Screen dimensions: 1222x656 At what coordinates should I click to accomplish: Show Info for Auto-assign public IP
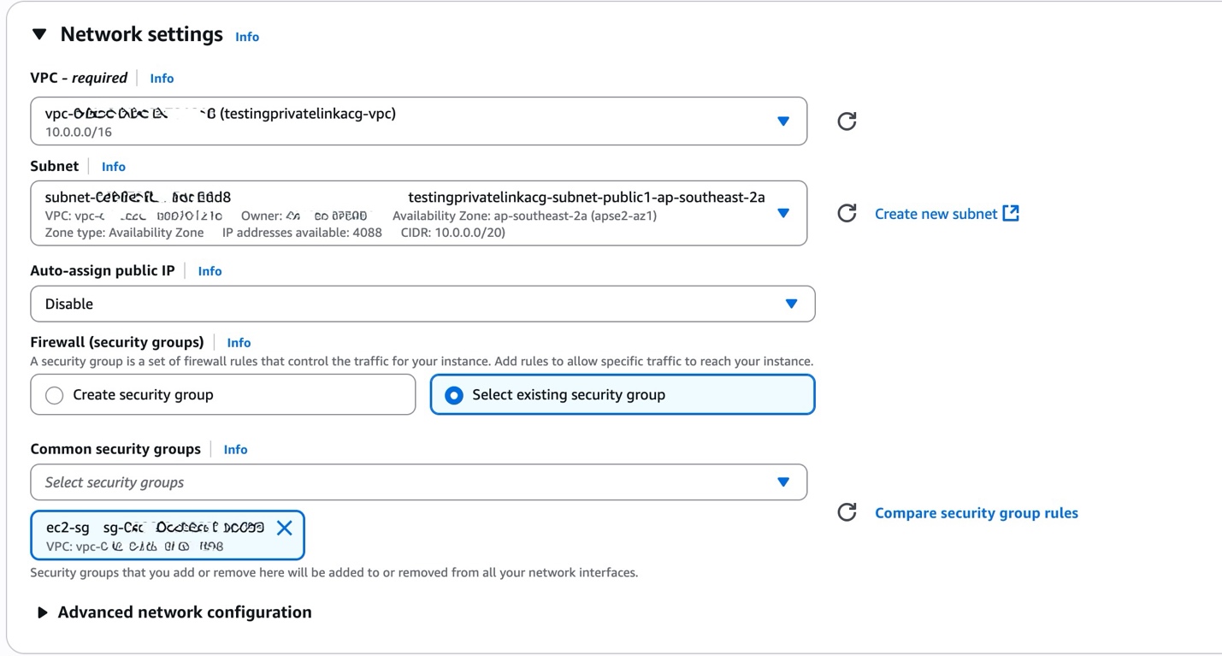pos(210,271)
